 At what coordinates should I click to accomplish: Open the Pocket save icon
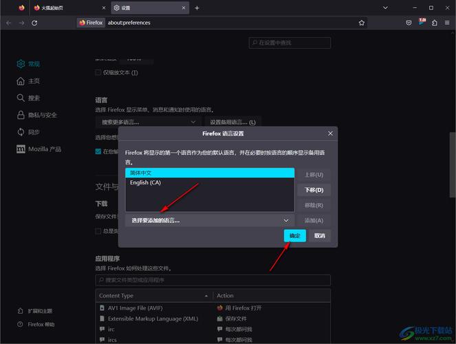[409, 23]
